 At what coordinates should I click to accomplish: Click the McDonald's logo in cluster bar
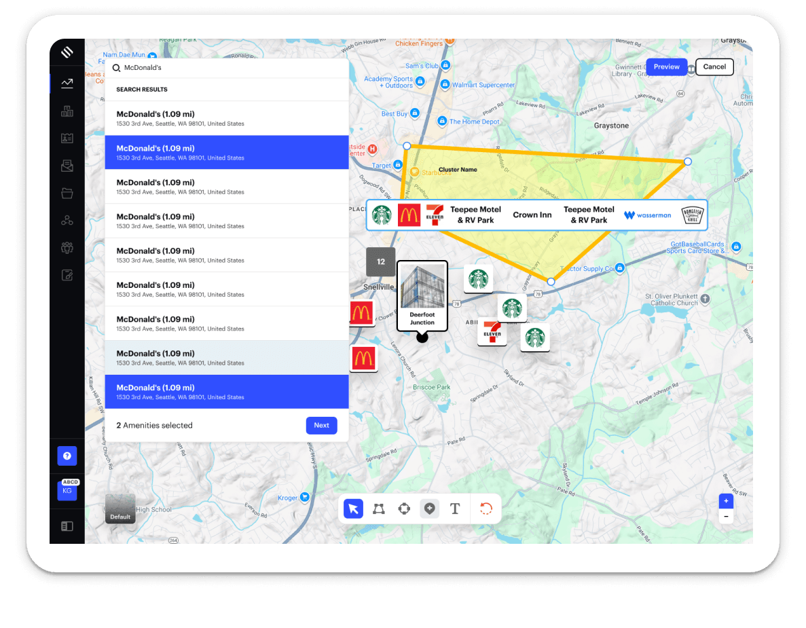(x=409, y=215)
